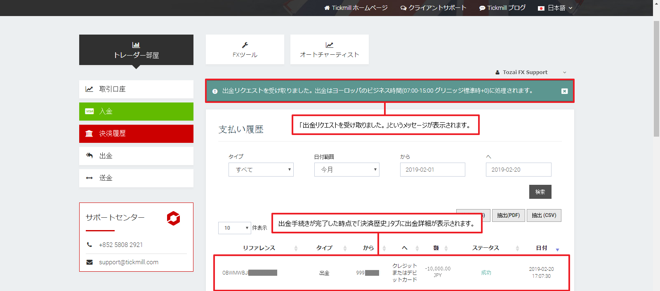The height and width of the screenshot is (291, 660).
Task: Click the wrench icon above FXツール
Action: pyautogui.click(x=245, y=45)
